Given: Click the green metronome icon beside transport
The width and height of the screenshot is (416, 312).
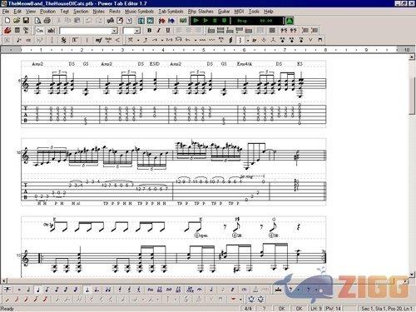Looking at the screenshot, I should pyautogui.click(x=290, y=21).
